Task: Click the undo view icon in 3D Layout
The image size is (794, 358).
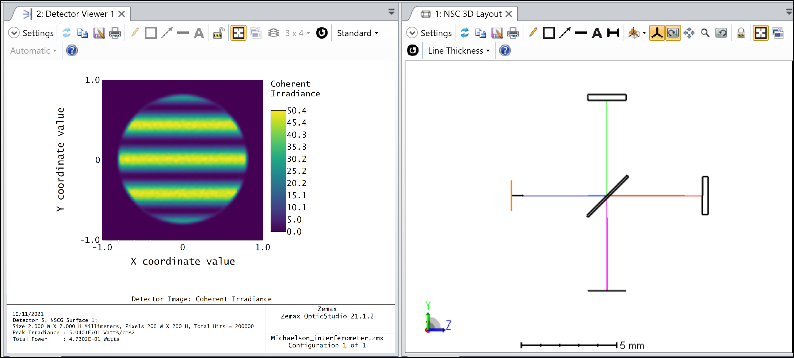Action: coord(721,33)
